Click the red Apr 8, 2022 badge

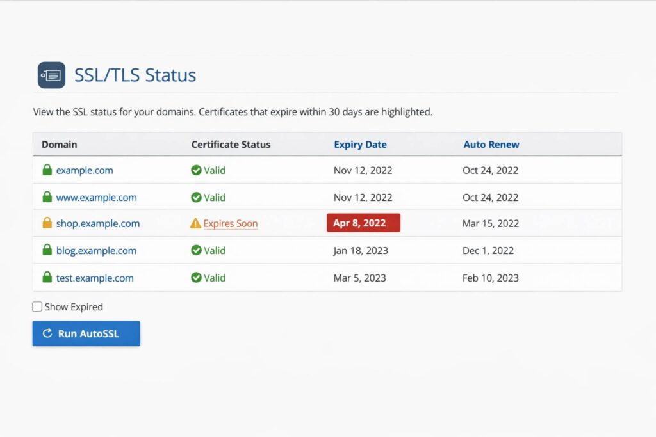click(363, 223)
